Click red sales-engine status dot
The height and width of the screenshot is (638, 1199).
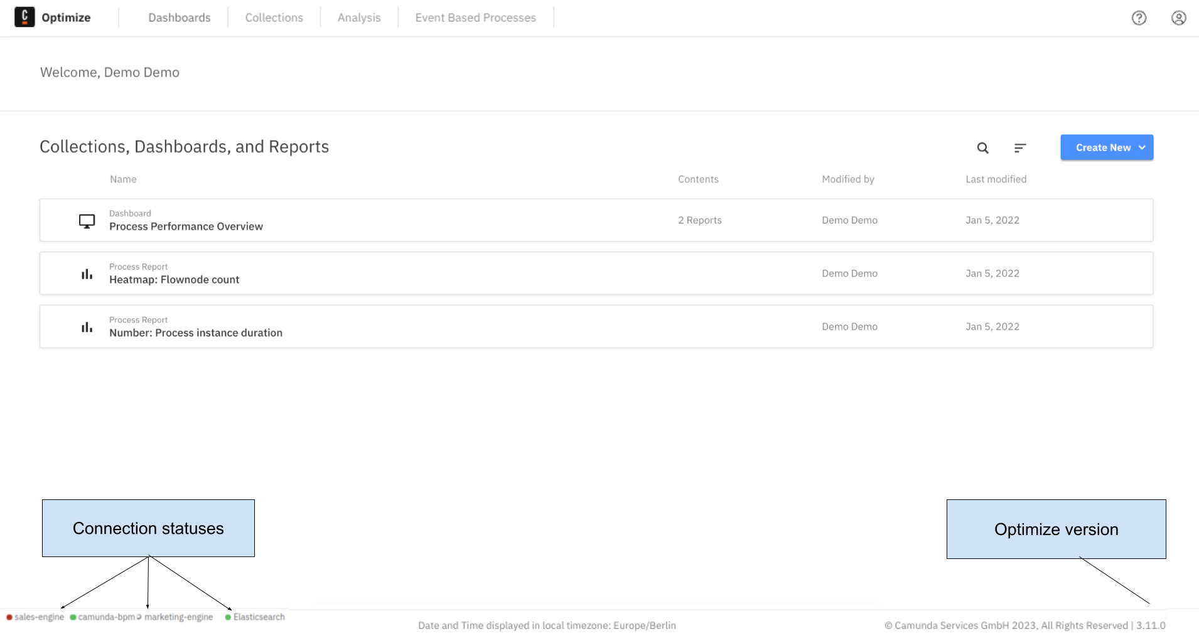(9, 617)
